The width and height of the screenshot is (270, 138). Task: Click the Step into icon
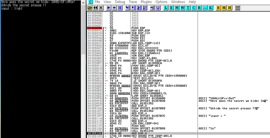pyautogui.click(x=127, y=8)
